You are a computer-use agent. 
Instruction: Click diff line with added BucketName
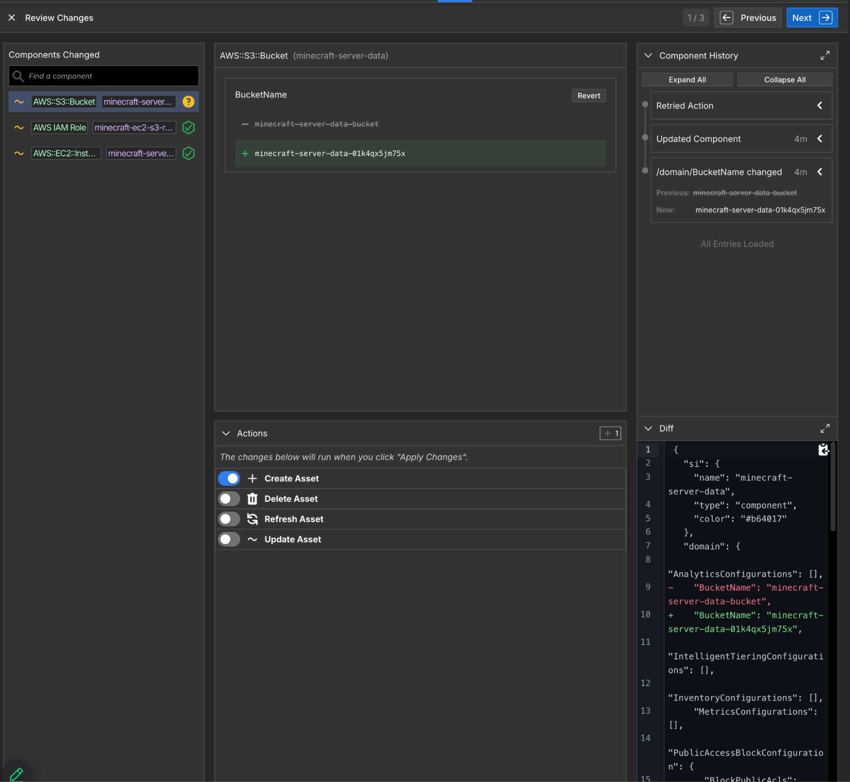click(x=745, y=622)
